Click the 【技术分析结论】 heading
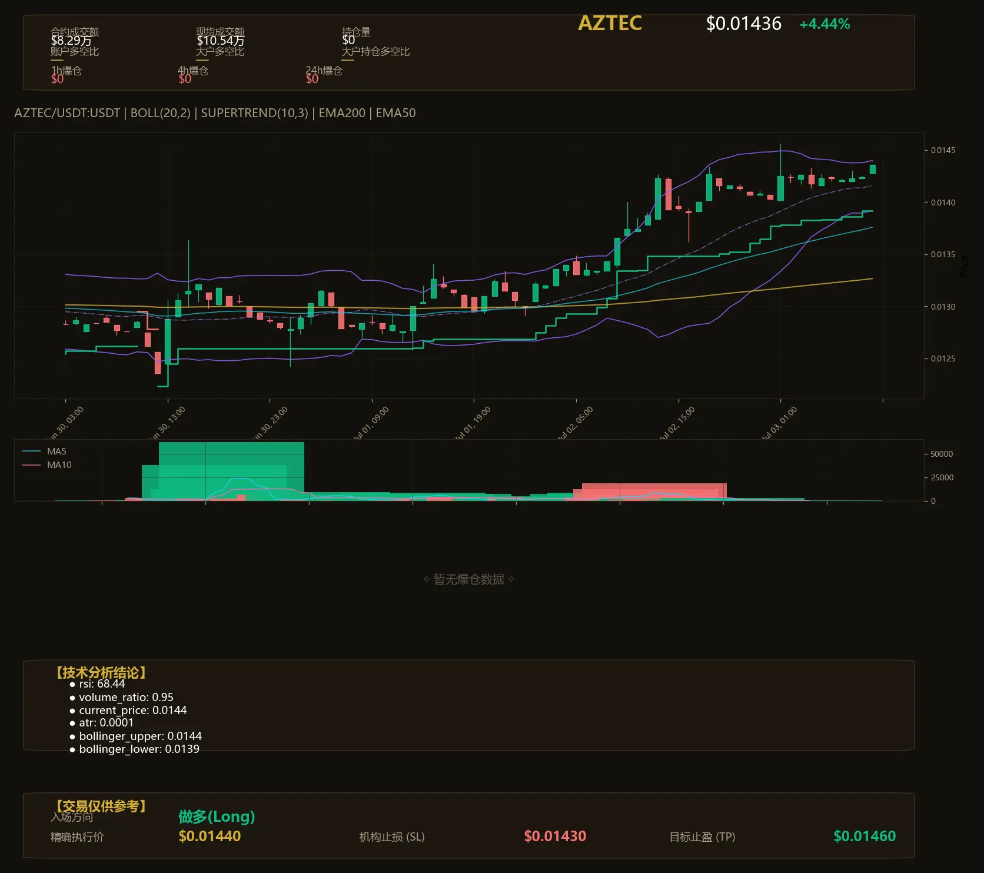 101,673
